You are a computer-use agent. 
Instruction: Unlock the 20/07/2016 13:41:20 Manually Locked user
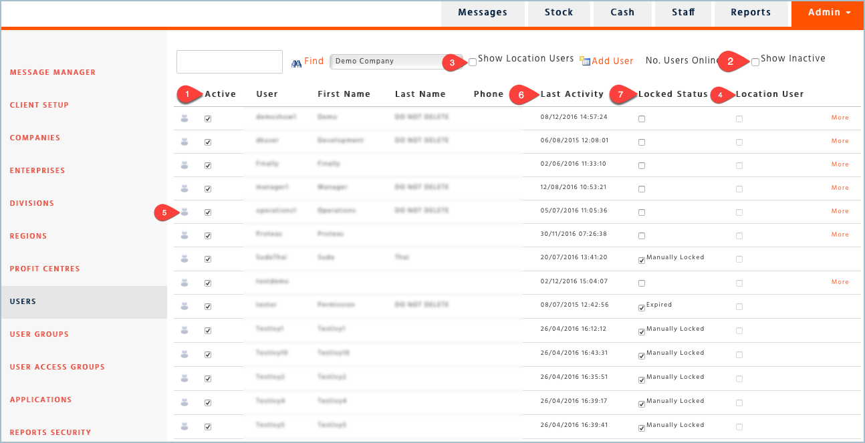[642, 261]
